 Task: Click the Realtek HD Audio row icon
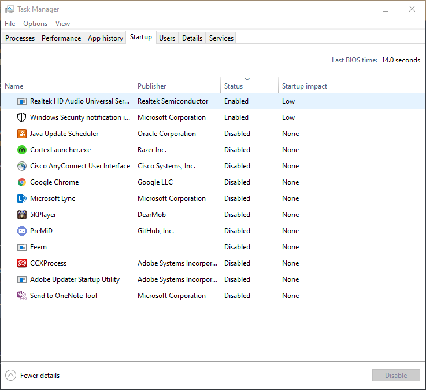(22, 101)
